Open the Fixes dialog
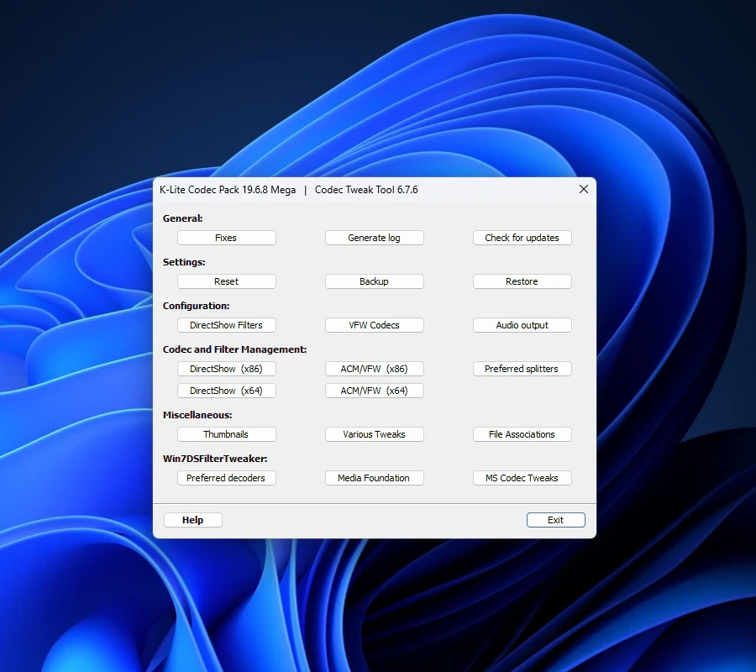The height and width of the screenshot is (672, 756). 226,238
